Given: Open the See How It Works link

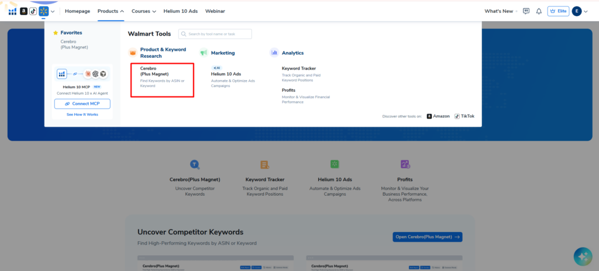Looking at the screenshot, I should point(82,114).
